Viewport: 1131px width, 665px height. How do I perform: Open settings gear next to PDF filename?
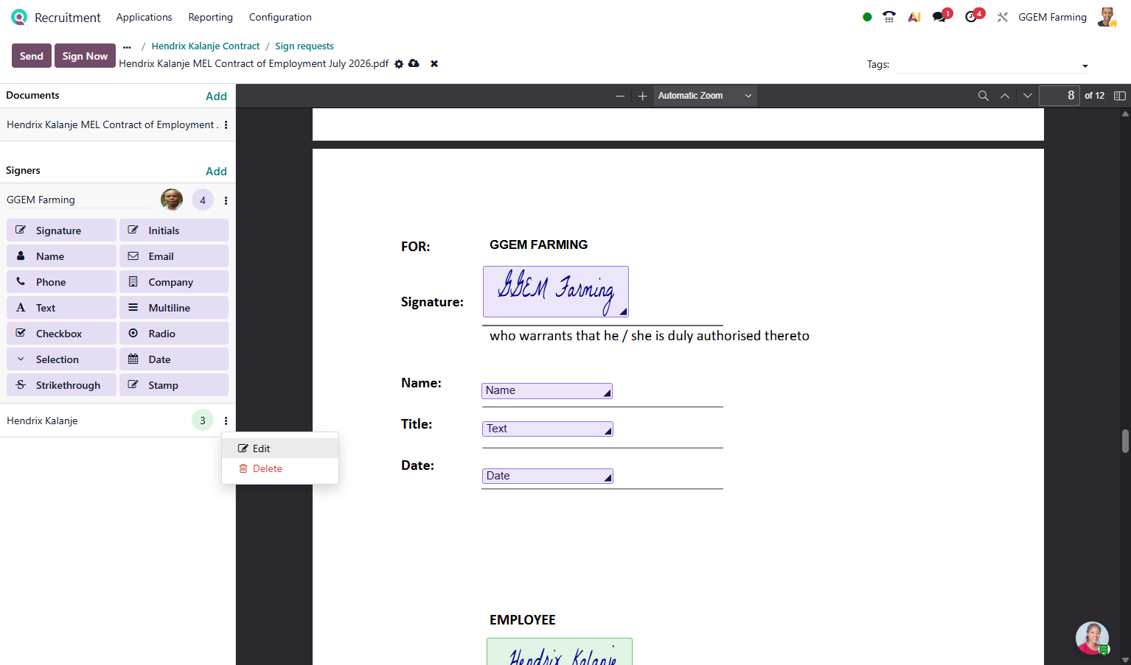click(x=399, y=64)
